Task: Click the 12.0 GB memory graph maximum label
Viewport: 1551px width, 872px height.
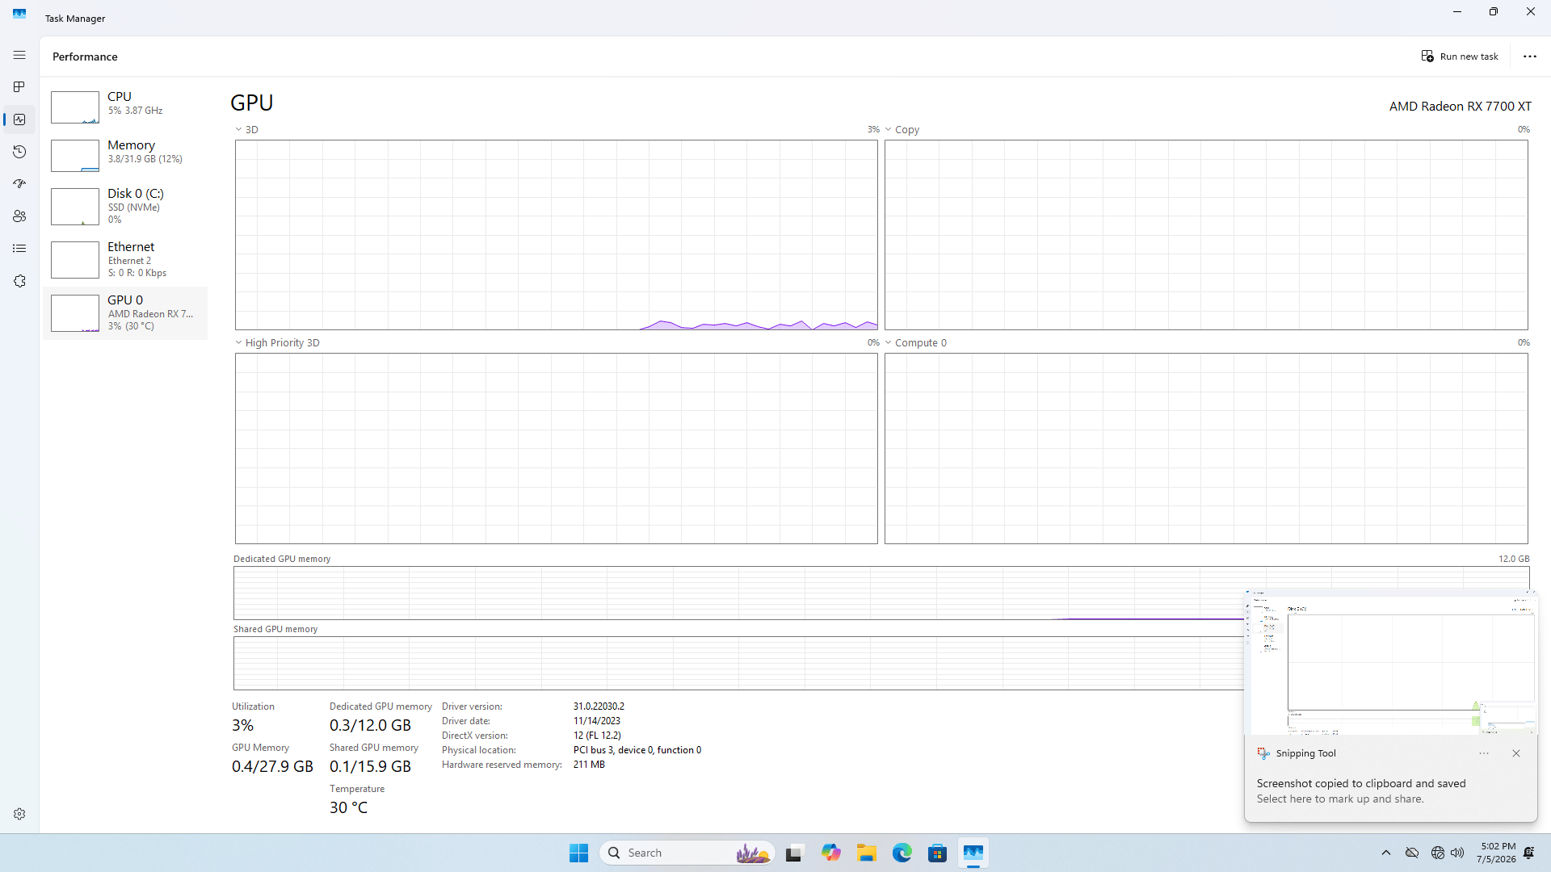Action: coord(1514,559)
